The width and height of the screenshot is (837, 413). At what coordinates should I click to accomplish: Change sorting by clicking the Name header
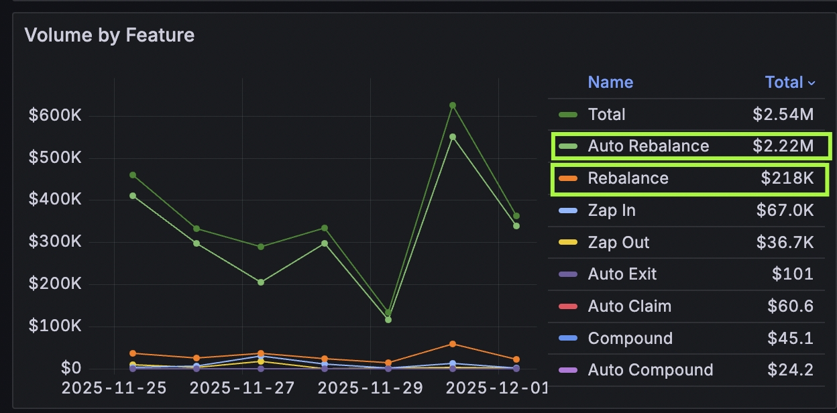[610, 82]
